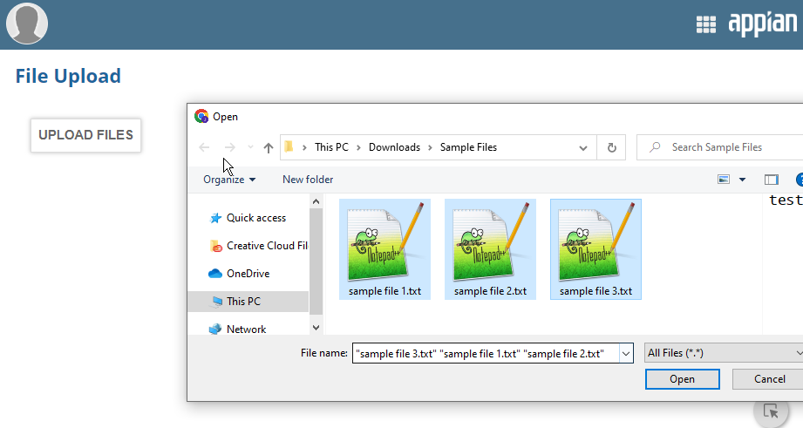
Task: Open the All Files type filter
Action: pyautogui.click(x=723, y=353)
